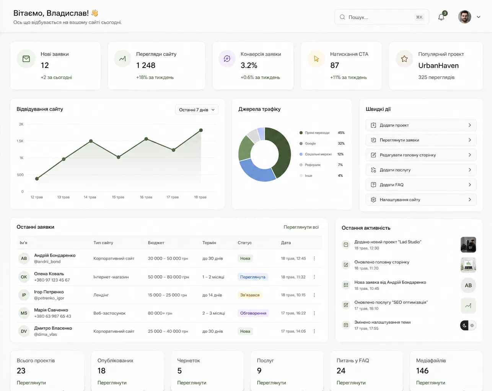Click the gear icon next to Налаштування сайту
Image resolution: width=492 pixels, height=391 pixels.
point(373,200)
